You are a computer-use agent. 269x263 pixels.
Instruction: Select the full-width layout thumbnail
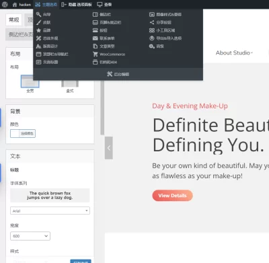[x=30, y=81]
